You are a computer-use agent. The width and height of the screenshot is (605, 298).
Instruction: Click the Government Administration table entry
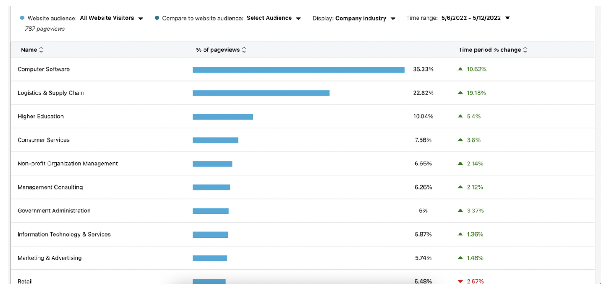[x=54, y=210]
